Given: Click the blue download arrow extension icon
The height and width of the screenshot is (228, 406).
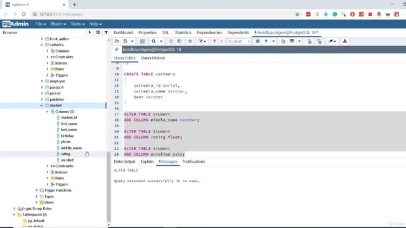Looking at the screenshot, I should pyautogui.click(x=325, y=14).
